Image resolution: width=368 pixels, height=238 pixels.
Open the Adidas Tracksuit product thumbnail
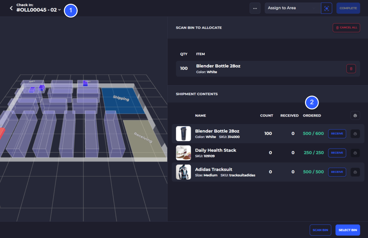(x=183, y=172)
